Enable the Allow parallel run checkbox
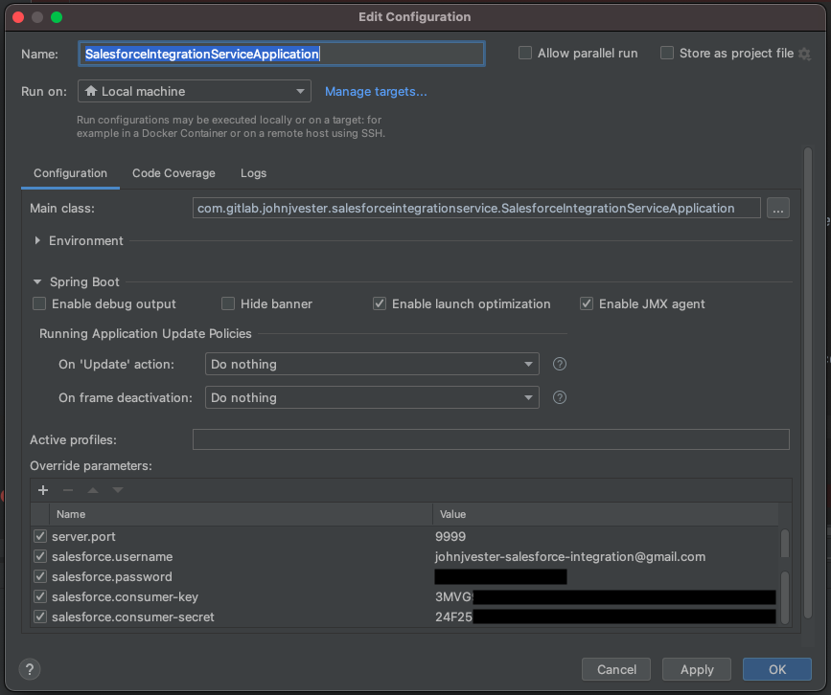Viewport: 831px width, 695px height. click(x=525, y=54)
